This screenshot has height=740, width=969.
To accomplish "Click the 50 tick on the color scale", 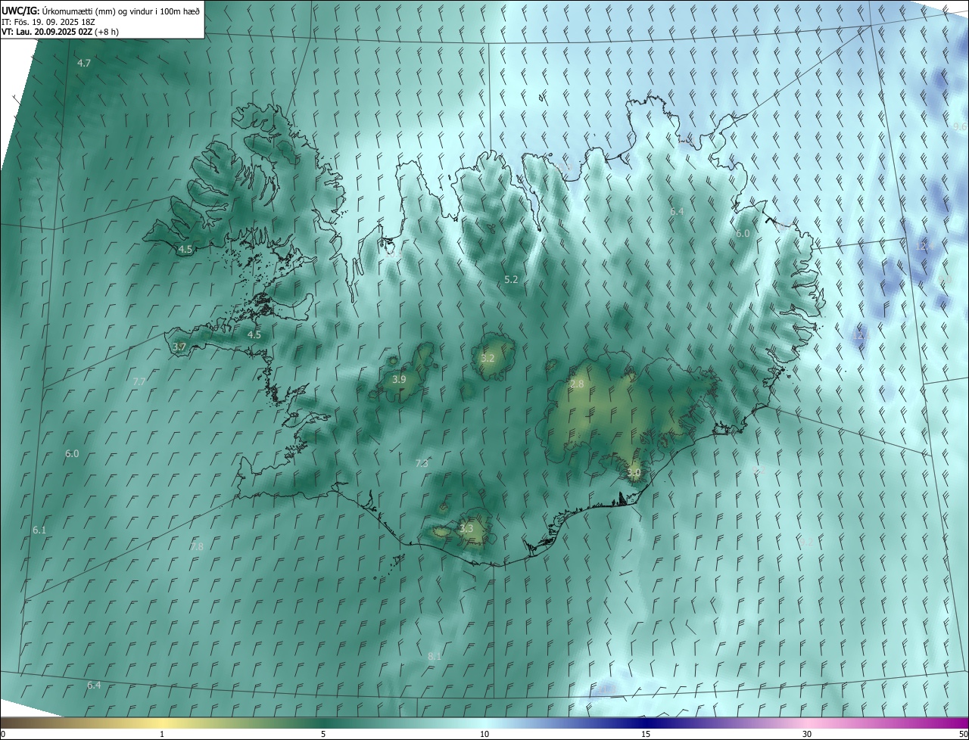I will click(963, 734).
